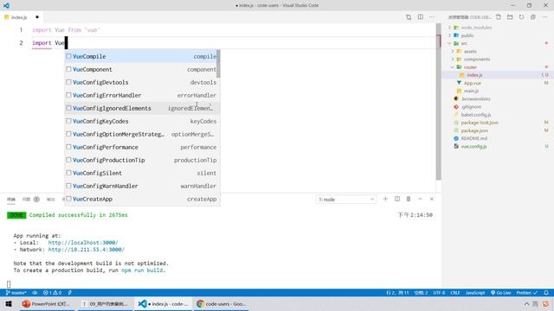Image resolution: width=554 pixels, height=311 pixels.
Task: Change UTF-8 encoding in status bar
Action: click(439, 293)
